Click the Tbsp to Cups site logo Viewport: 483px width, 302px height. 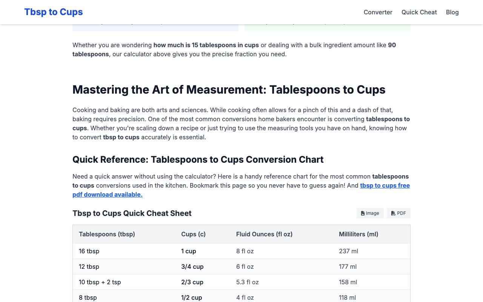[54, 12]
